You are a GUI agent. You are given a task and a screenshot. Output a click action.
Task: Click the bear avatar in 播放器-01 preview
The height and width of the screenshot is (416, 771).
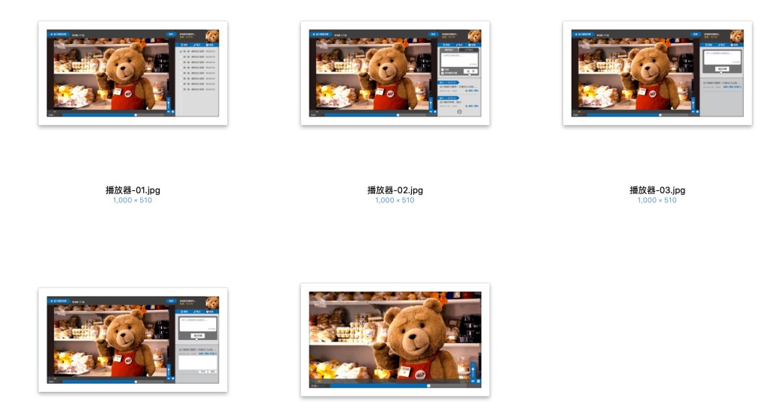(x=212, y=36)
